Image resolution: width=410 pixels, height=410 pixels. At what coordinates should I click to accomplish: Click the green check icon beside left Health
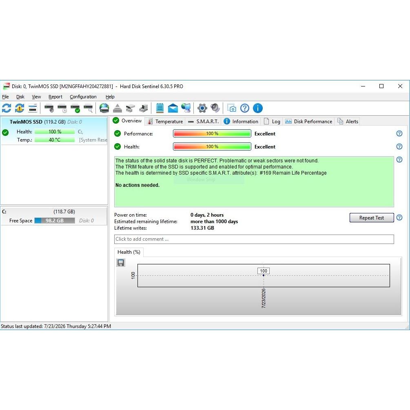tap(5, 133)
